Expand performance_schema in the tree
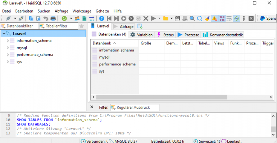This screenshot has height=143, width=277. click(x=8, y=55)
